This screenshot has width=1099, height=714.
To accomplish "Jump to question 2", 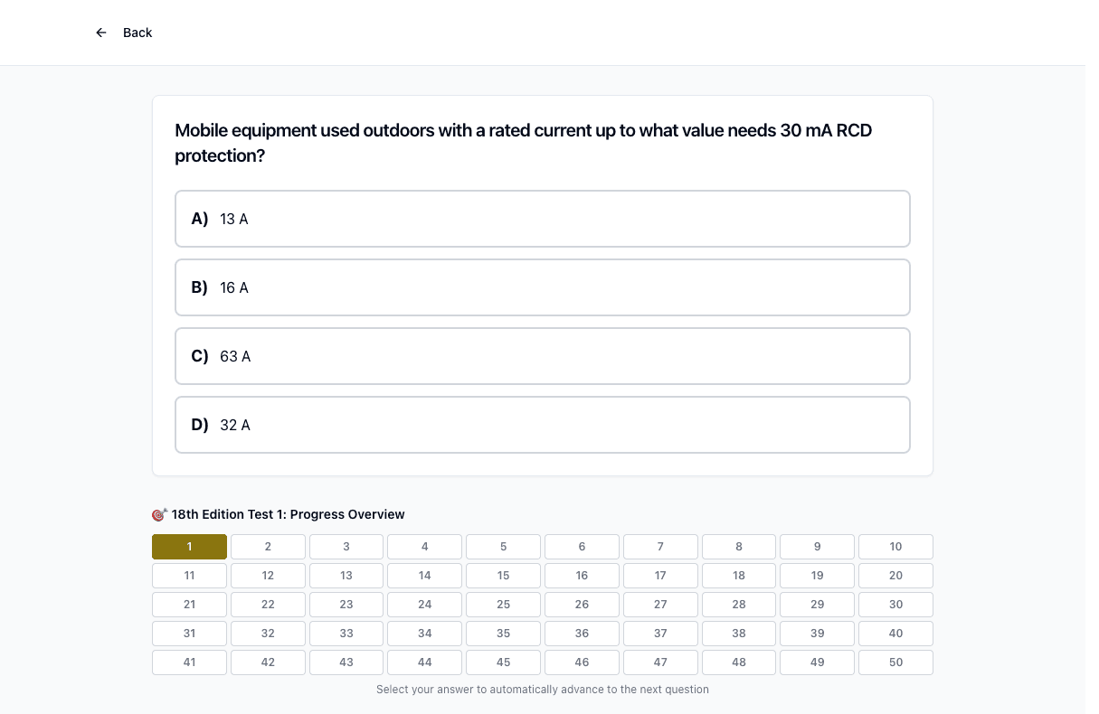I will point(268,547).
